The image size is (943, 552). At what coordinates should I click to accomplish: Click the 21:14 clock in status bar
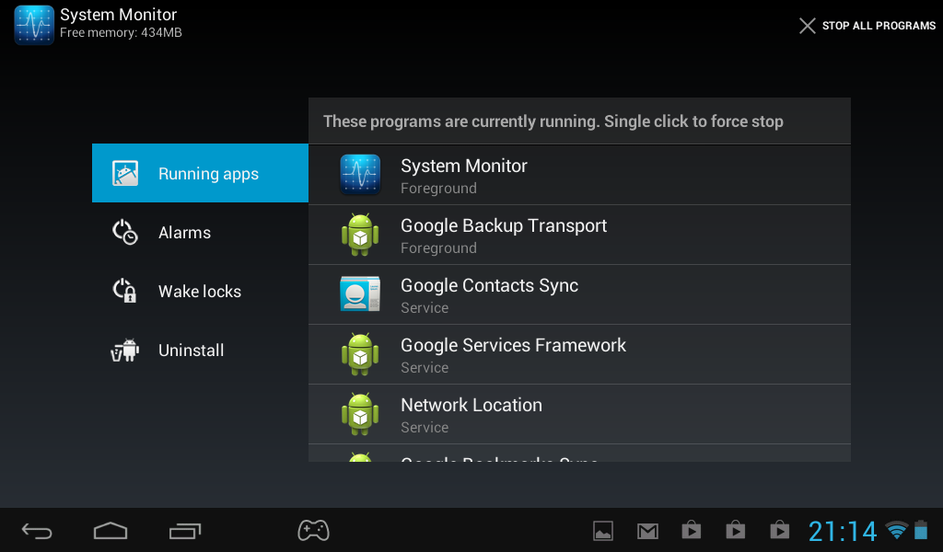[x=843, y=531]
